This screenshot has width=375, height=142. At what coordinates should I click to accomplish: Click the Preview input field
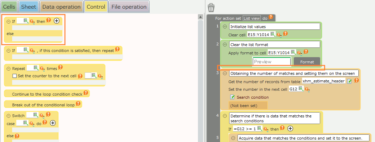click(x=272, y=62)
